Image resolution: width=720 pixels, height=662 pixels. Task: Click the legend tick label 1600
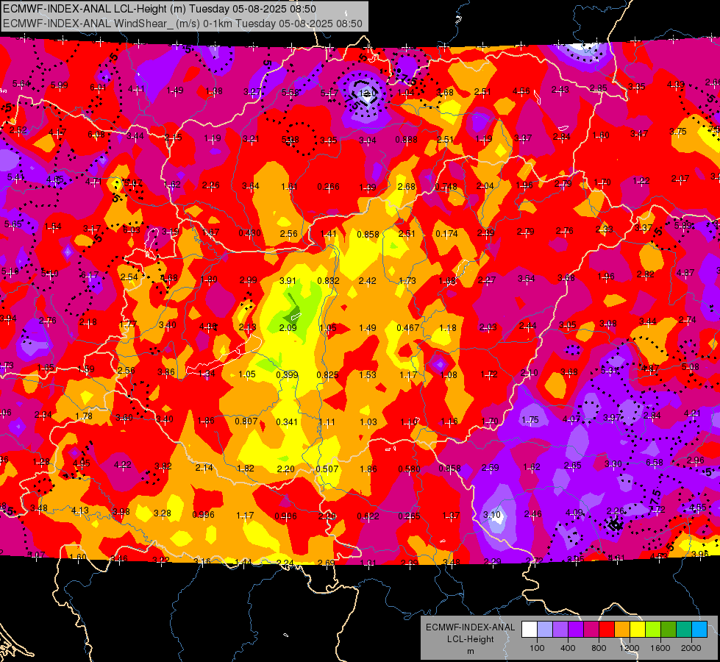(660, 648)
